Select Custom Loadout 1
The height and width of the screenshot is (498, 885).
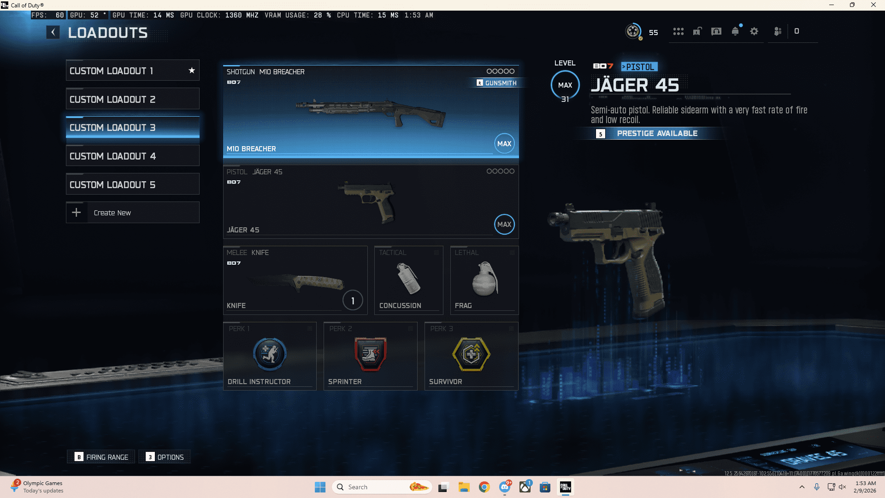click(133, 71)
